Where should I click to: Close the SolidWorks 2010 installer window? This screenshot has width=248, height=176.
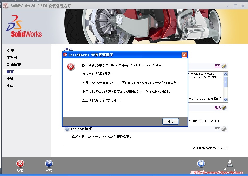click(x=243, y=6)
